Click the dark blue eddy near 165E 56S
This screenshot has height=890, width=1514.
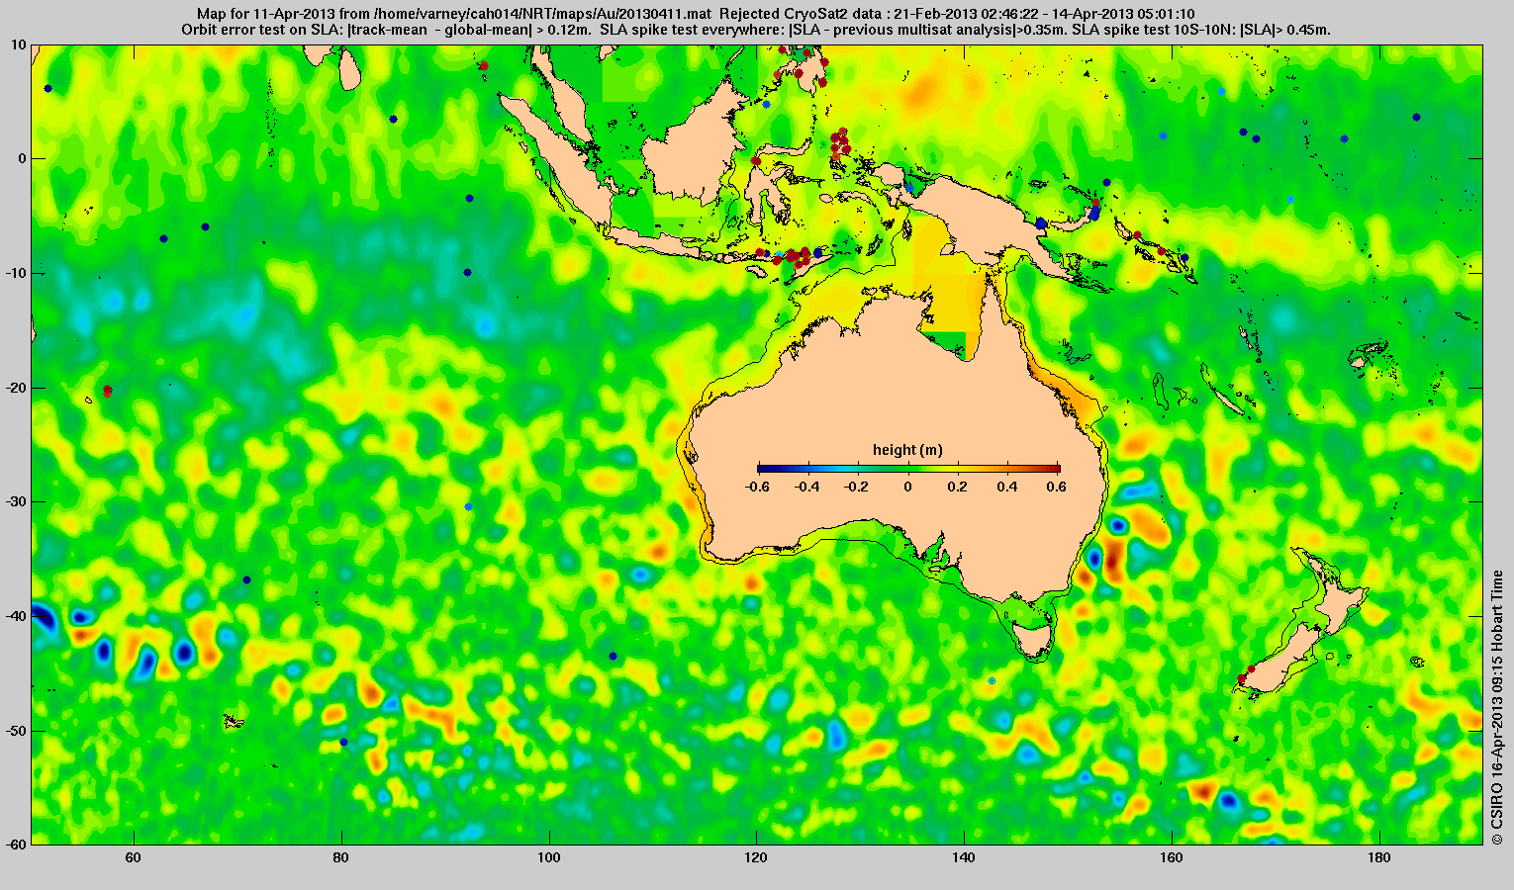[x=1228, y=800]
